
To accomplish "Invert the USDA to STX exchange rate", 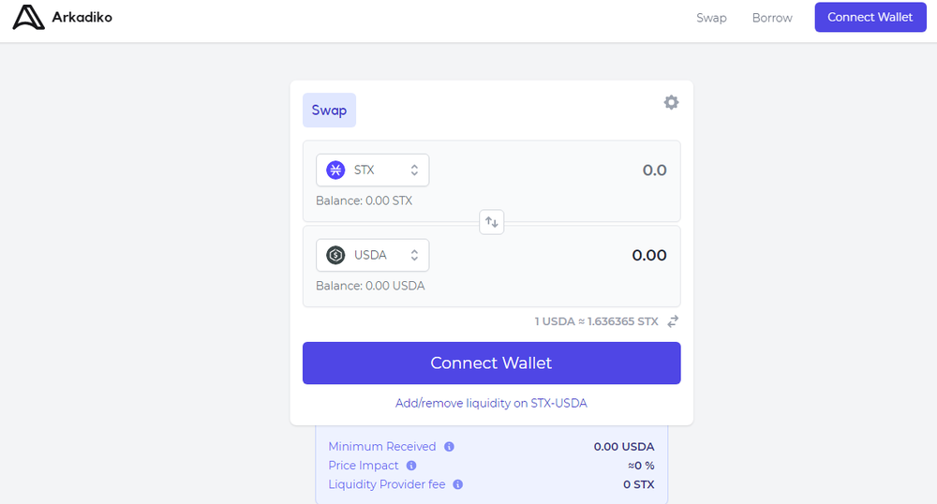I will tap(673, 321).
